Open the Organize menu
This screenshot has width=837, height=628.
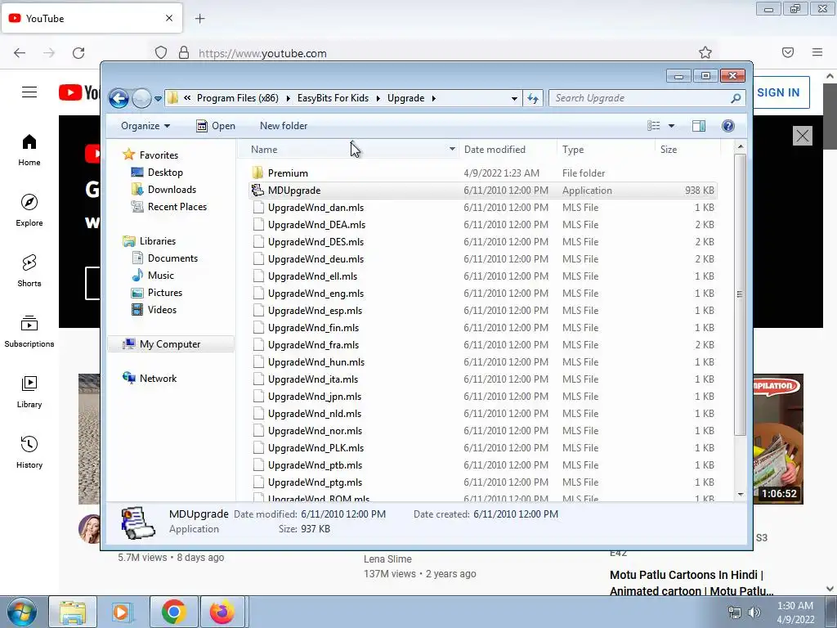point(145,126)
